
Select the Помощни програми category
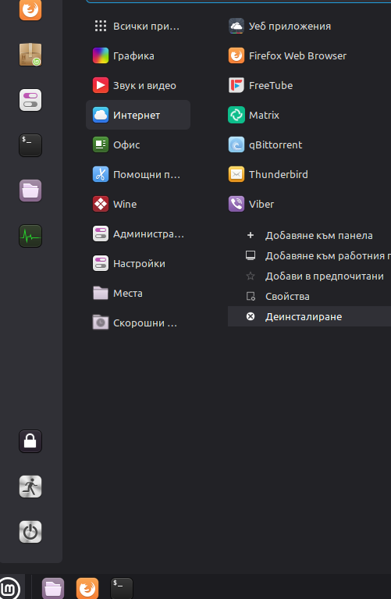(x=138, y=175)
